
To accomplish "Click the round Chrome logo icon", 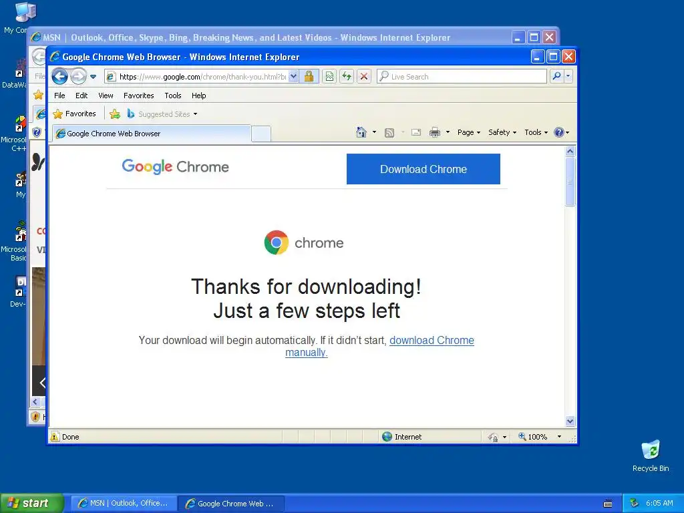I will 276,242.
